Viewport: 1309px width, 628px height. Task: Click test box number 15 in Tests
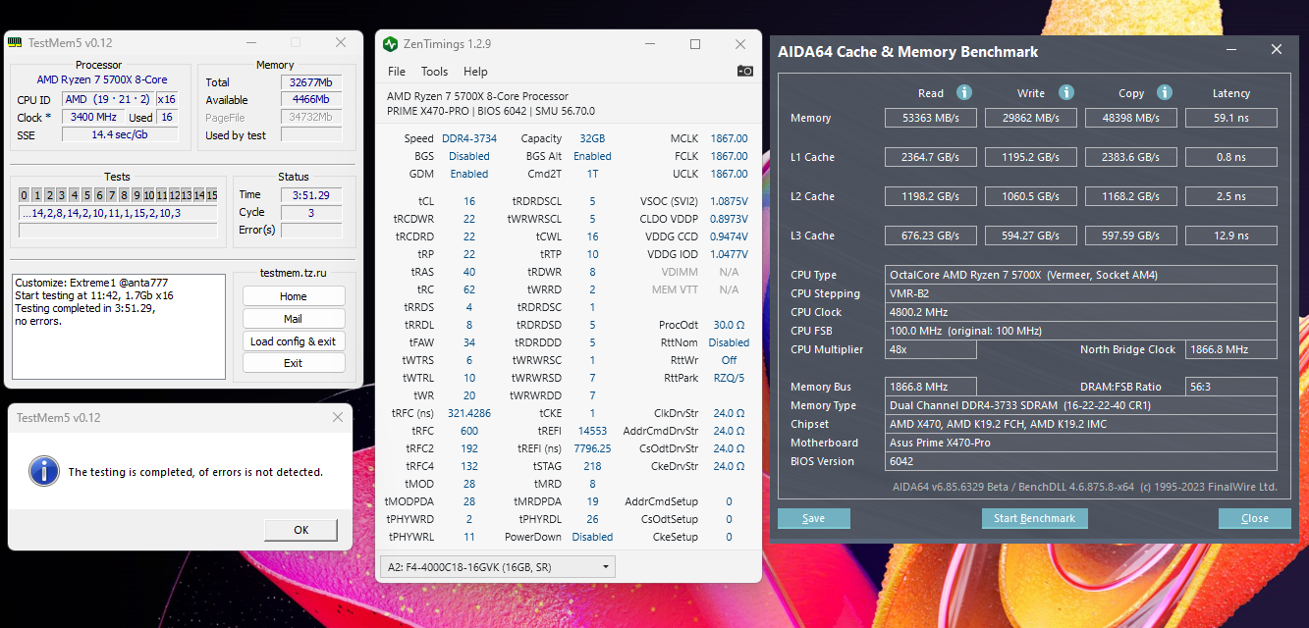coord(211,195)
